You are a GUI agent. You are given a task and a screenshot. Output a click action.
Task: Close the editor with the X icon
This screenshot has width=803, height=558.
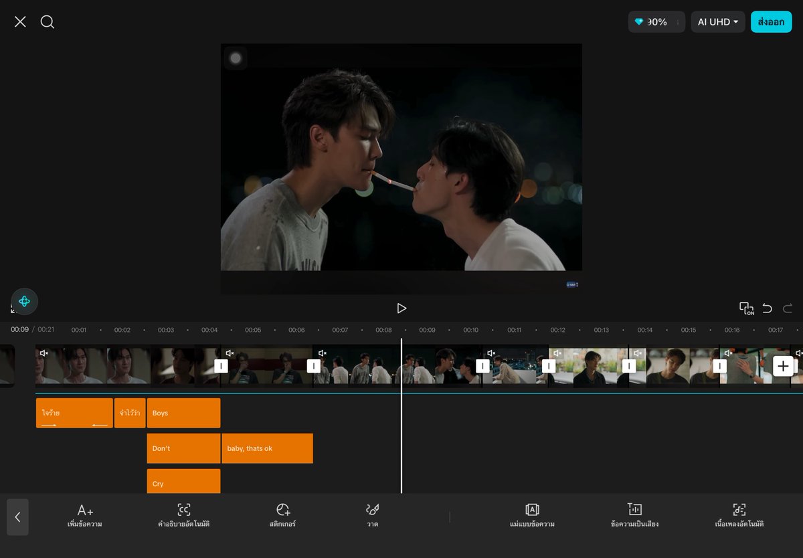tap(20, 21)
